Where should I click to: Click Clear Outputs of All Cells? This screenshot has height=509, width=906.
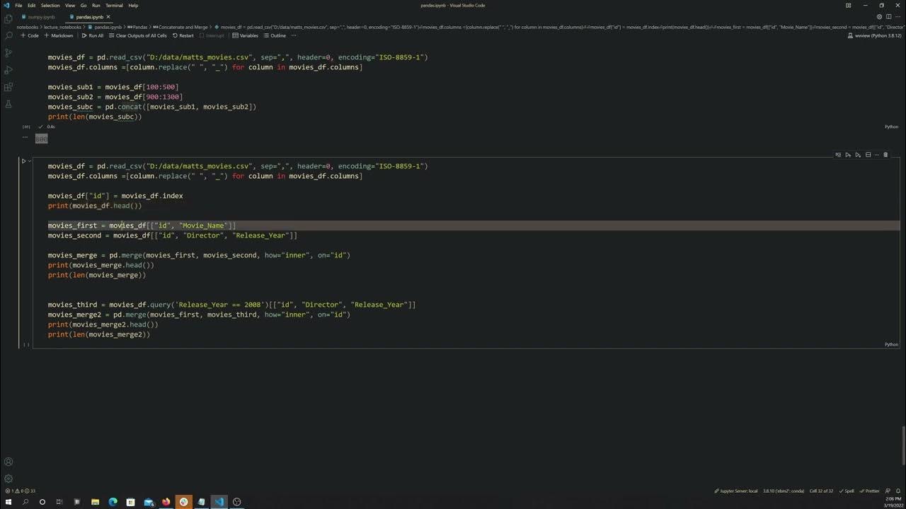click(138, 35)
